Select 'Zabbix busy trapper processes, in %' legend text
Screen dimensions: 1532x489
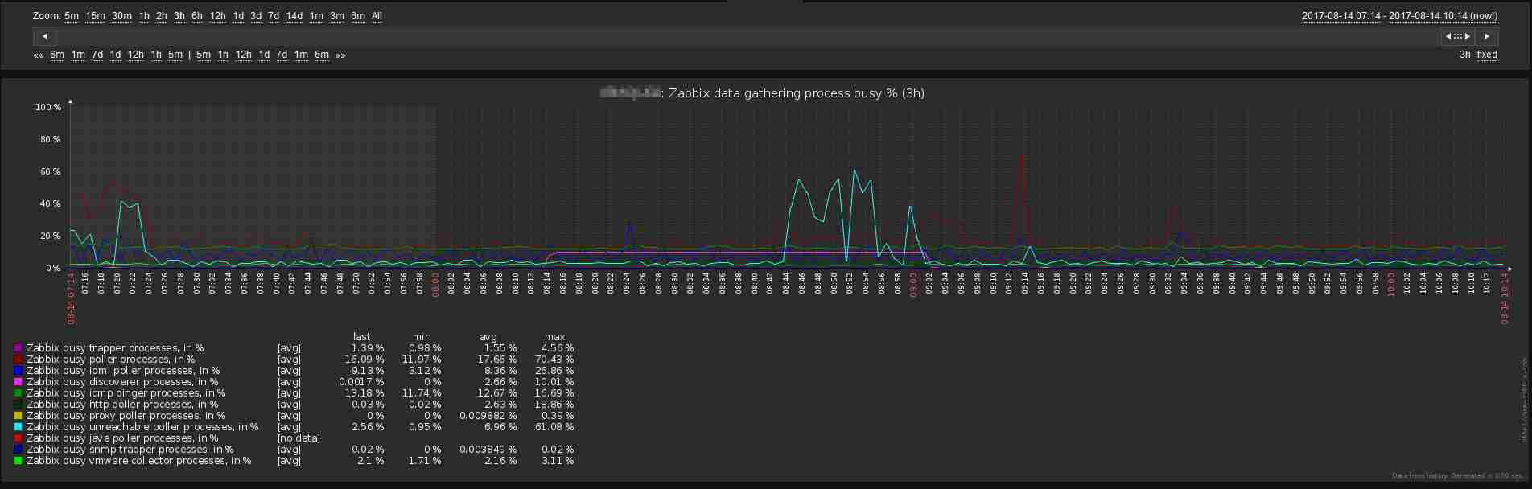click(x=115, y=348)
